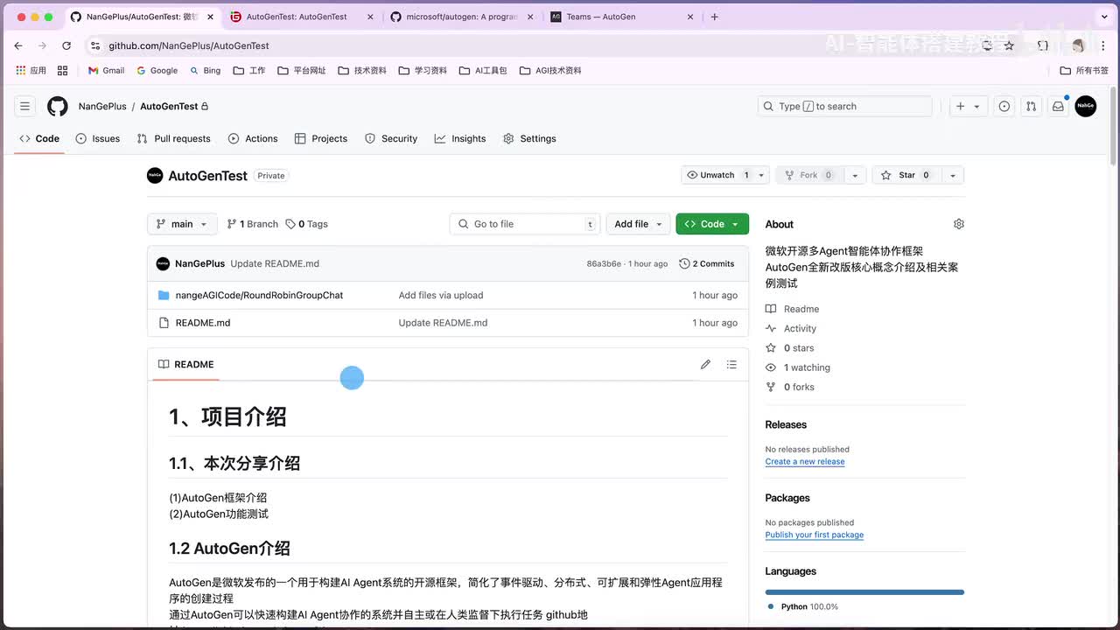Click the Go to file field

pyautogui.click(x=525, y=224)
